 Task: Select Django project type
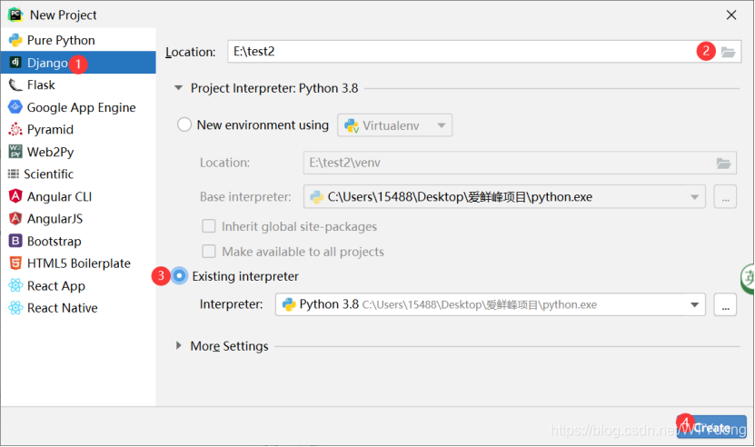coord(47,63)
